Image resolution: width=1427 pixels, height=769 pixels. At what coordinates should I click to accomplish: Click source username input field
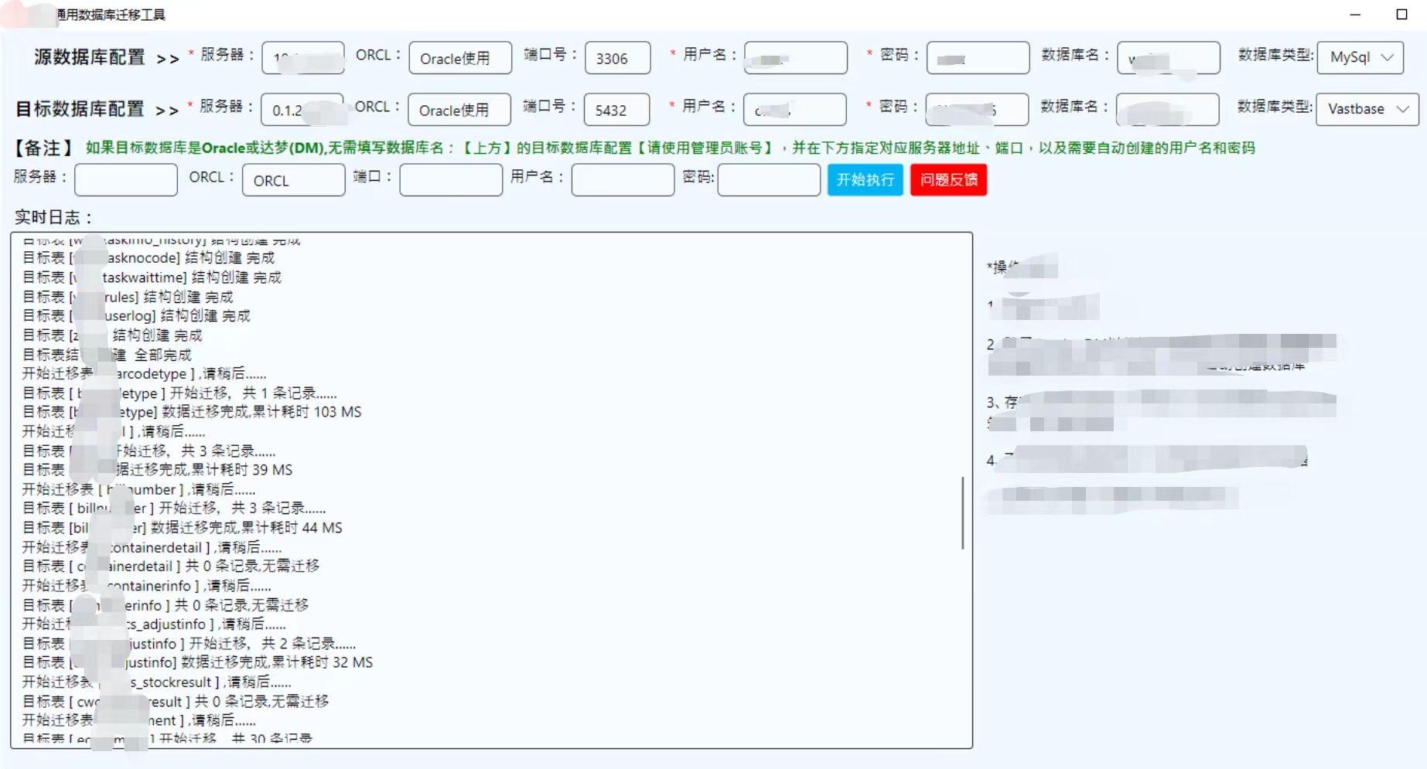pos(796,58)
